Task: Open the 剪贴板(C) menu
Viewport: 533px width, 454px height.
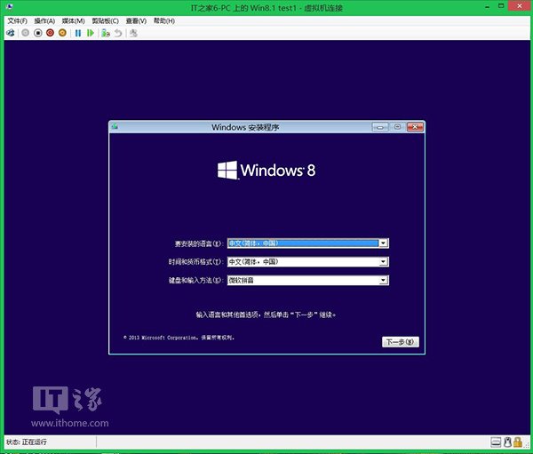Action: click(105, 20)
